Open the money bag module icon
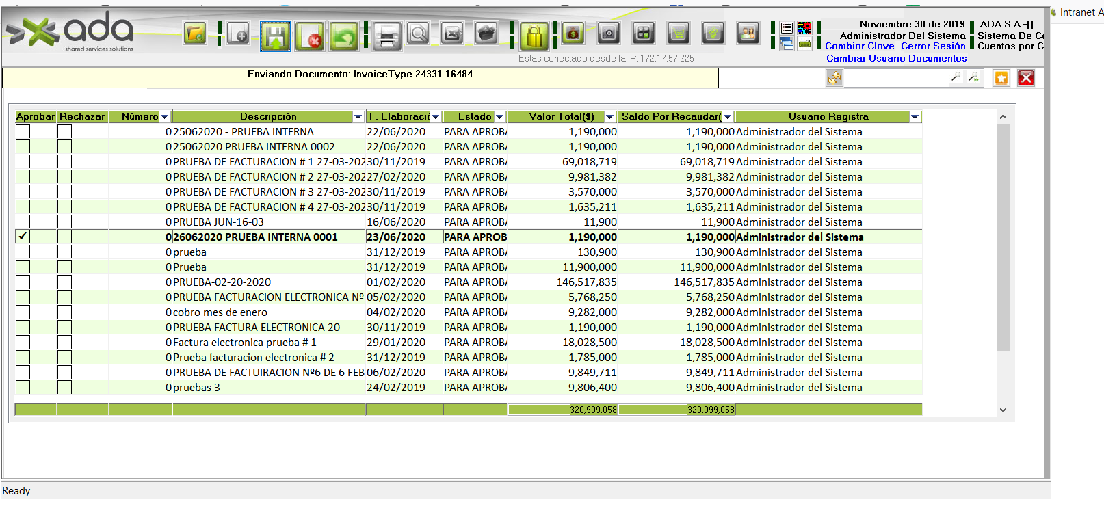Viewport: 1104px width, 521px height. (x=573, y=33)
